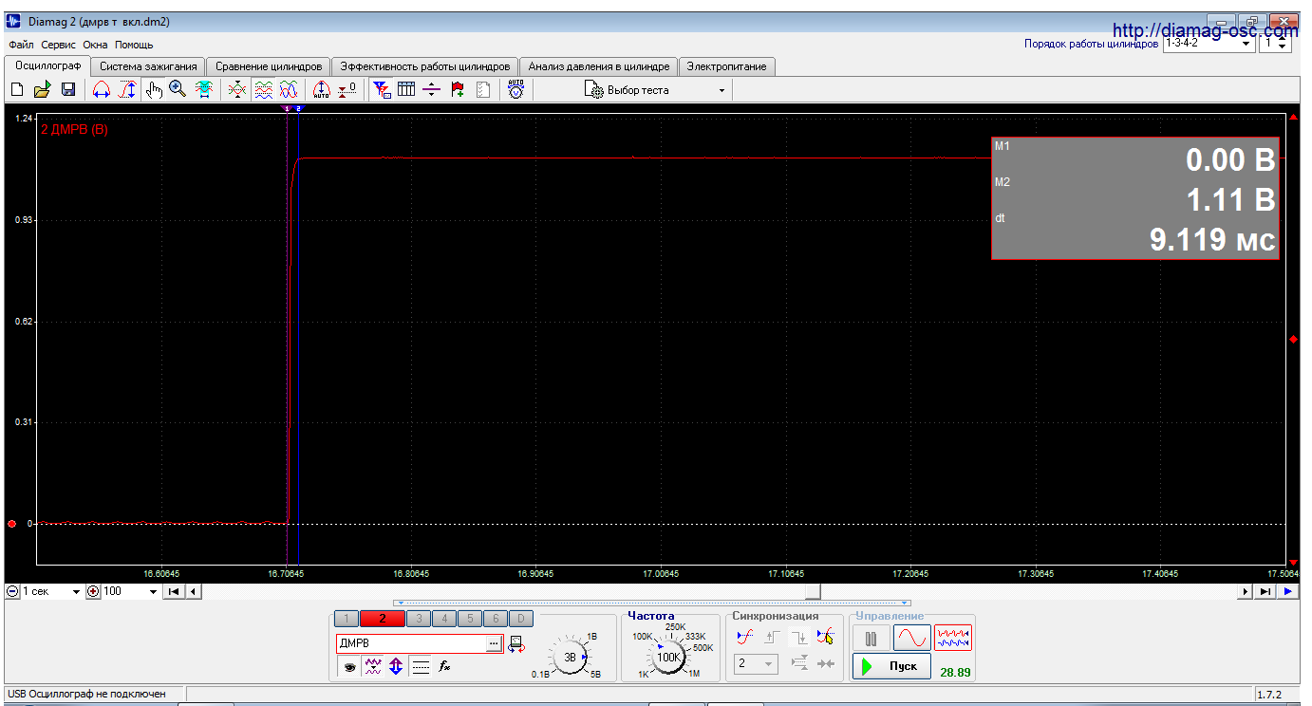Click the horizontal timeline scrollbar thumb
Image resolution: width=1312 pixels, height=706 pixels.
813,591
